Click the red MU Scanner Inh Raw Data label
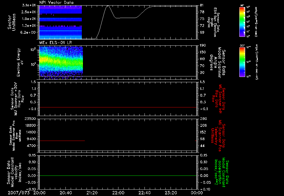The height and width of the screenshot is (196, 284). [x=219, y=99]
